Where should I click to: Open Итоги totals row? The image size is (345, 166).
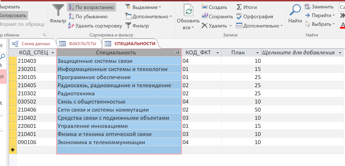click(246, 7)
